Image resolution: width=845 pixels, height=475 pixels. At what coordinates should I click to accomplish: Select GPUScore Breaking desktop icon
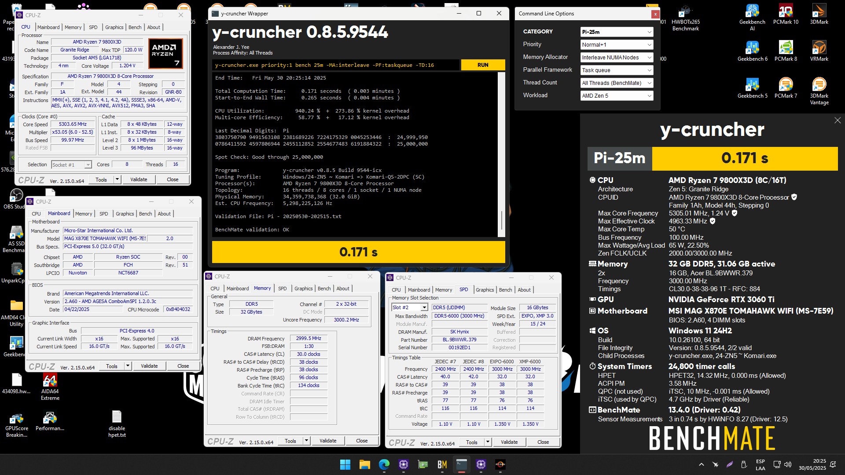click(17, 424)
